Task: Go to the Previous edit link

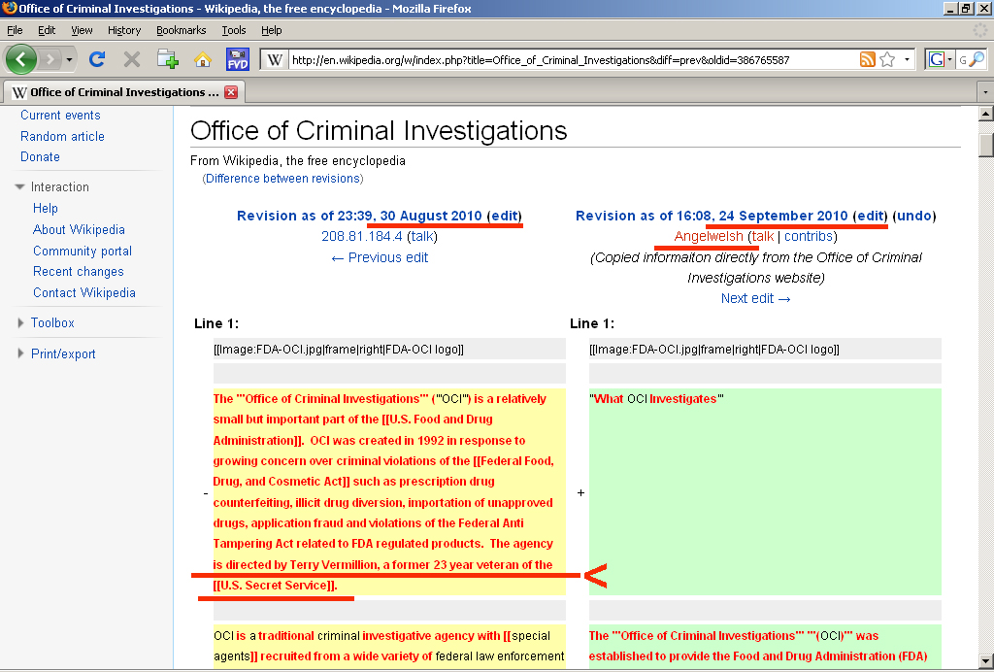Action: coord(380,257)
